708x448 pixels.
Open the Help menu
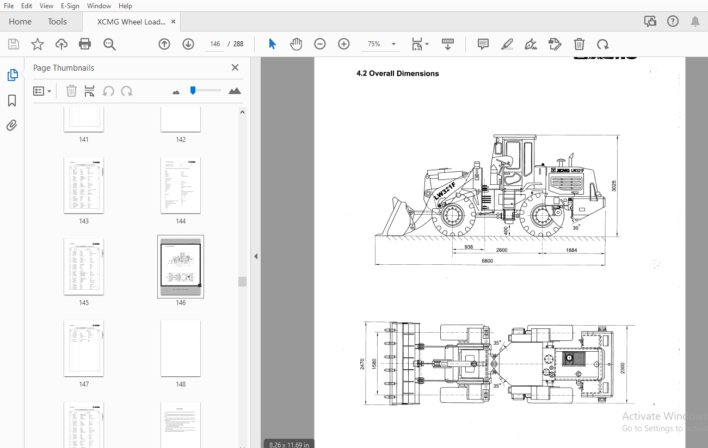coord(125,6)
